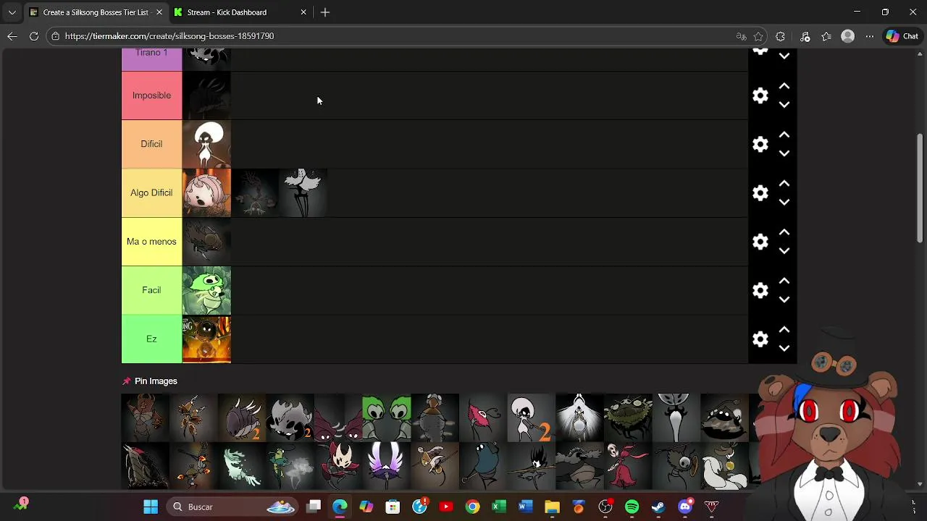The width and height of the screenshot is (927, 521).
Task: Open YouTube from the taskbar
Action: pos(446,507)
